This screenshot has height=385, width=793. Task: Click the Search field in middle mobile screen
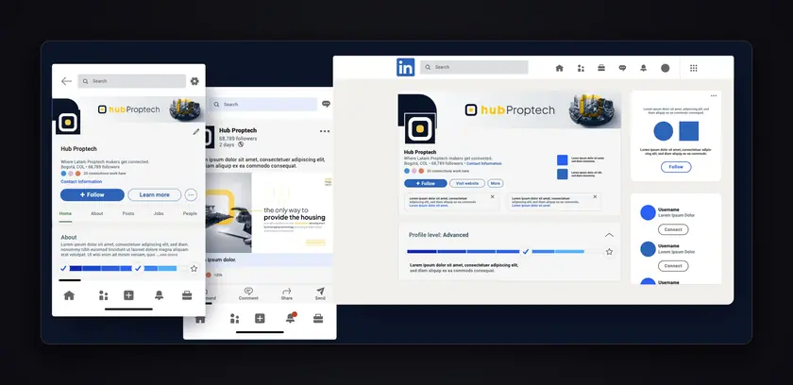pos(263,104)
